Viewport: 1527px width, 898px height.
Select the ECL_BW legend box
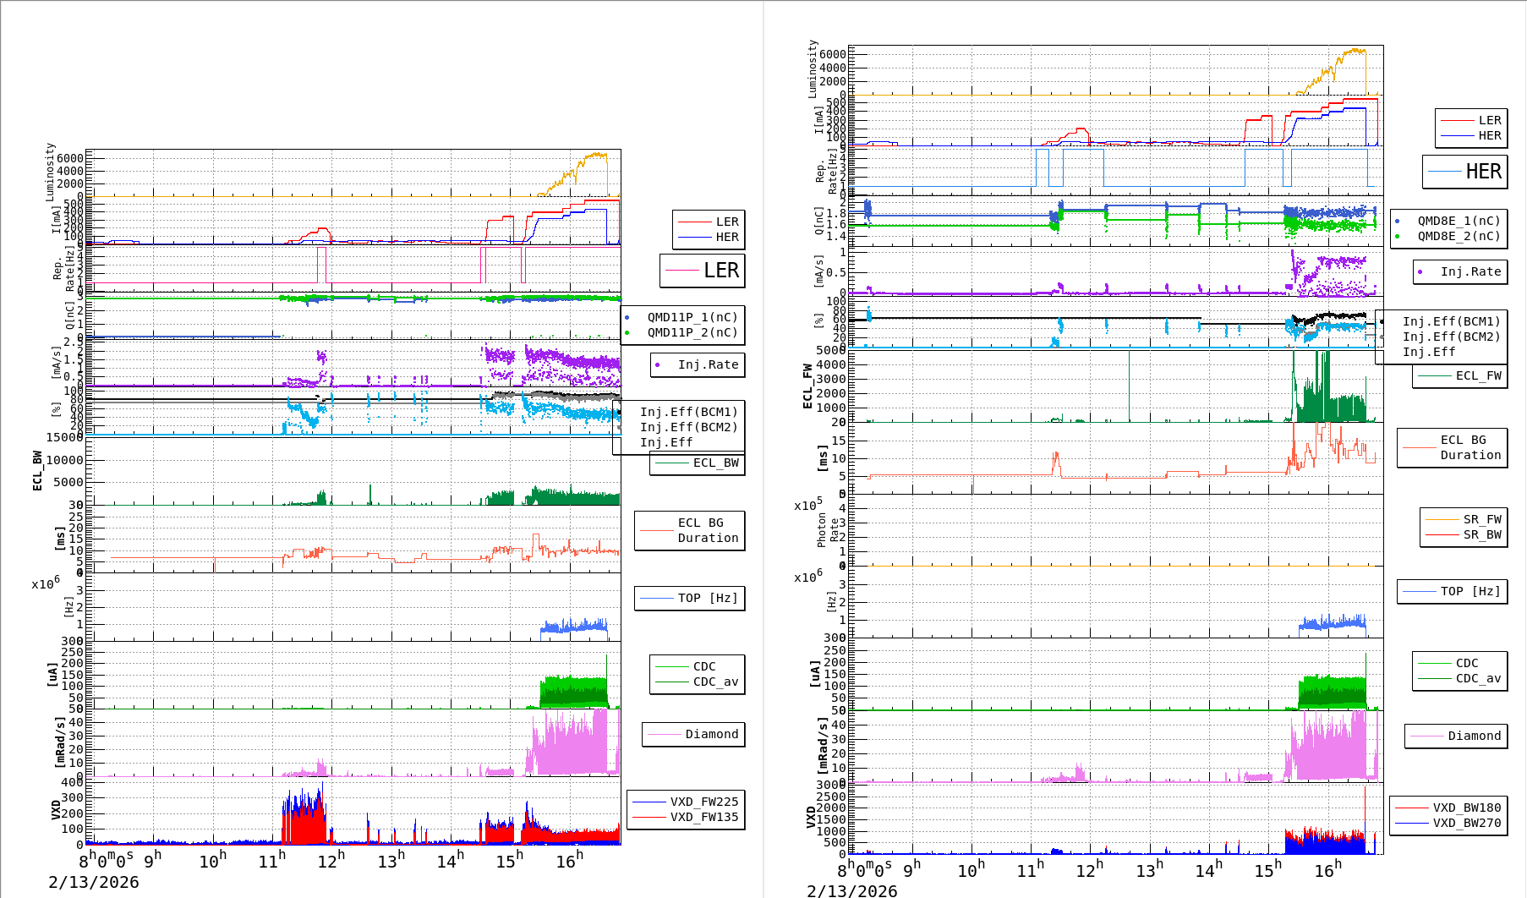698,463
